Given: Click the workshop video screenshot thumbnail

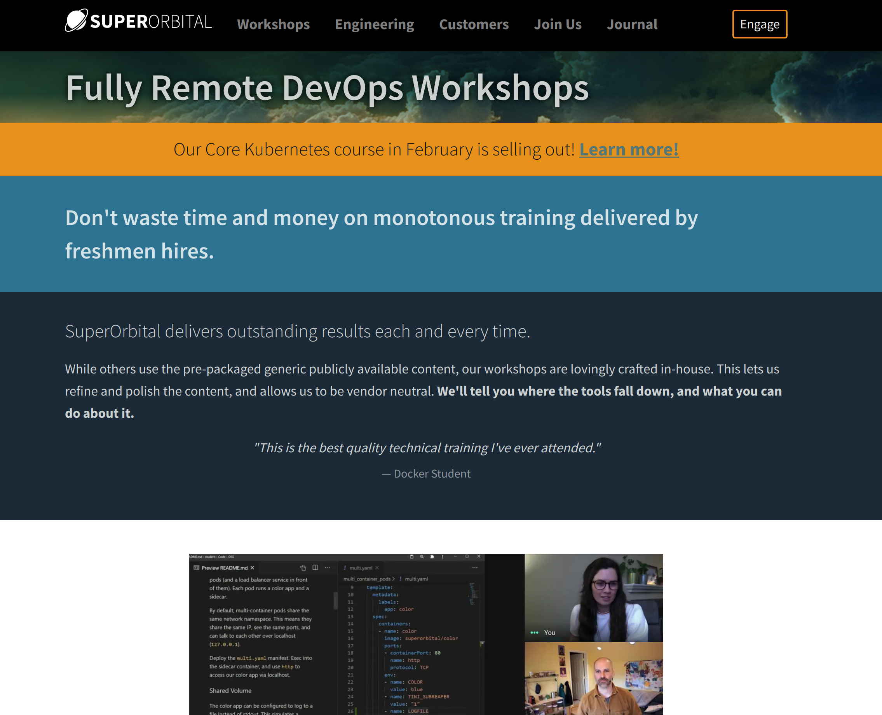Looking at the screenshot, I should [x=426, y=634].
